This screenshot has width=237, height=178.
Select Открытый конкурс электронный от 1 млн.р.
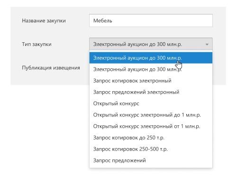coord(151,126)
